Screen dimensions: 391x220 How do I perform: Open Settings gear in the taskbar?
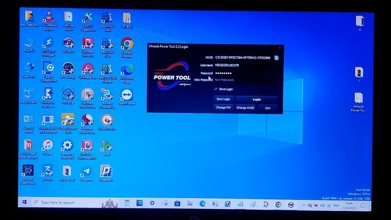point(152,204)
